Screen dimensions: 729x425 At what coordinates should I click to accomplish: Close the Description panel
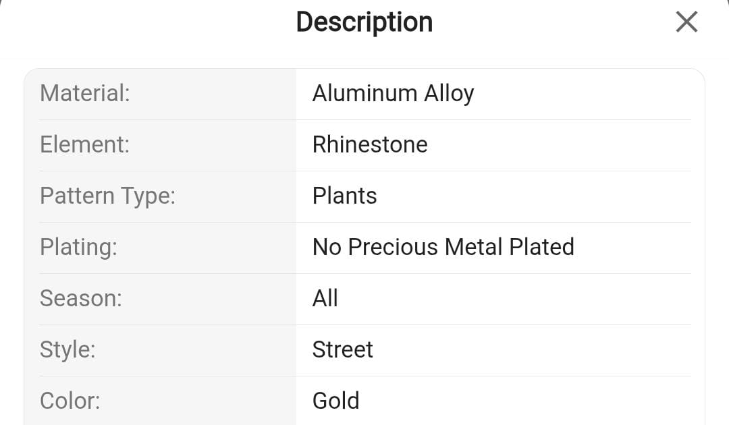686,22
